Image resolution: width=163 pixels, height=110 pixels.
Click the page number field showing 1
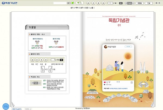(110, 3)
